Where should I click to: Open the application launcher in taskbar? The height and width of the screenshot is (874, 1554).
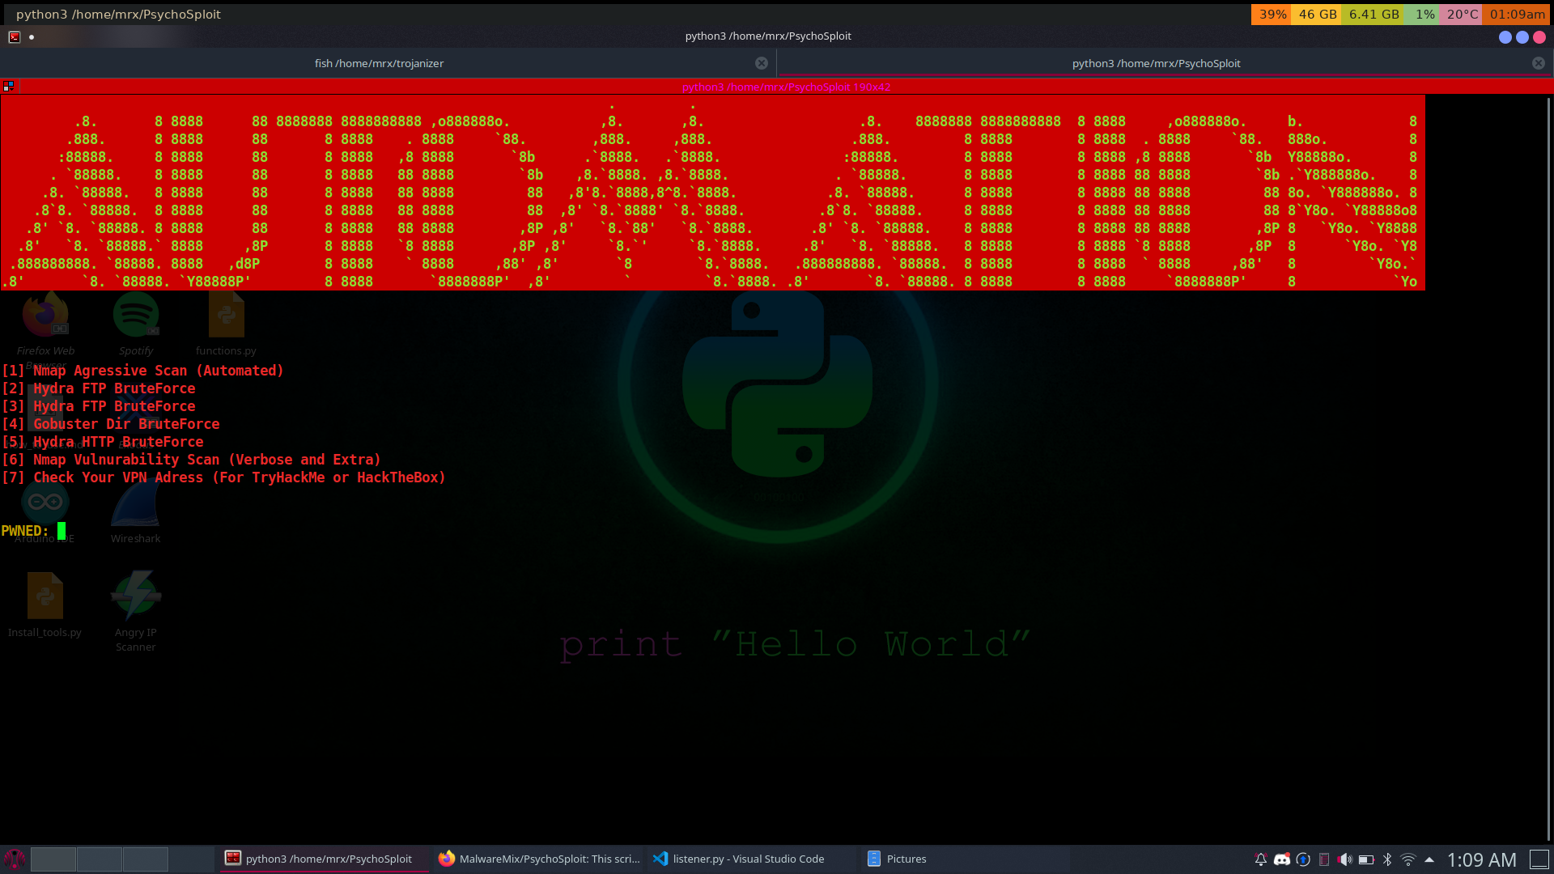[15, 859]
